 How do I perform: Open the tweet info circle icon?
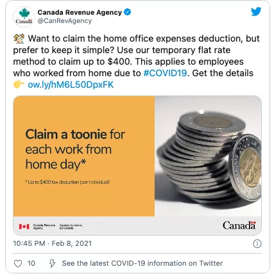click(257, 243)
